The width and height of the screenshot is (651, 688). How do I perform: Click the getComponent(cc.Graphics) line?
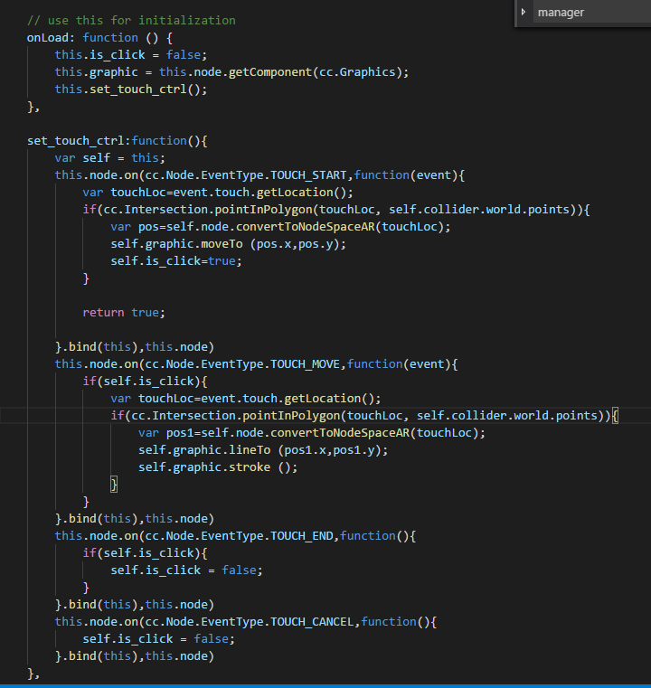click(x=231, y=72)
